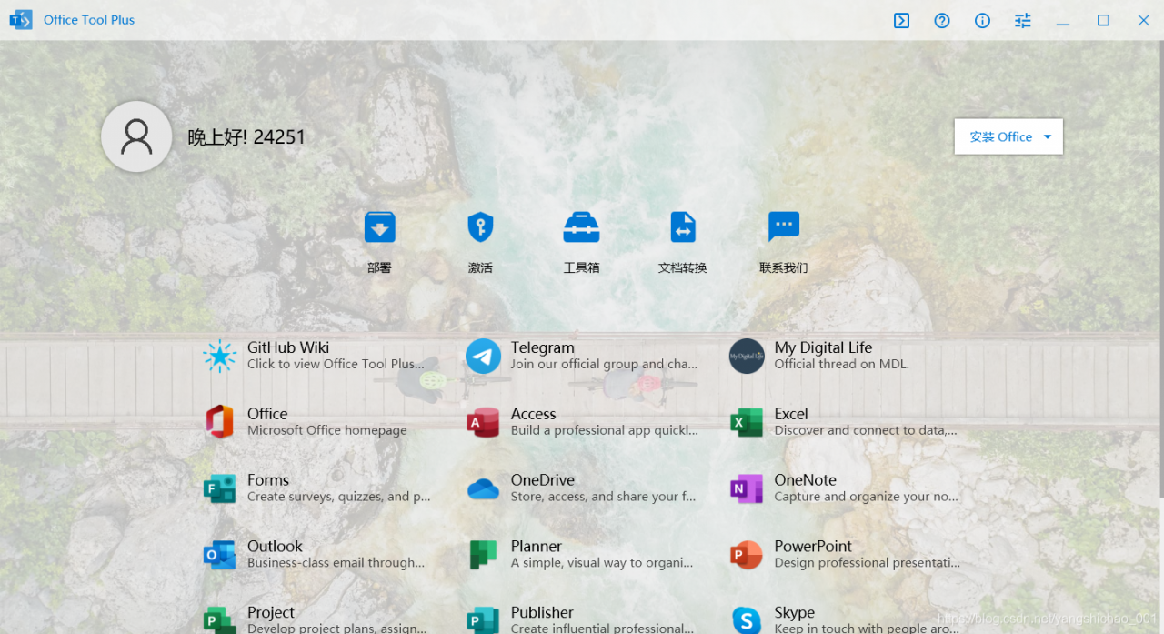1164x634 pixels.
Task: Open the Outlook link title
Action: point(275,547)
